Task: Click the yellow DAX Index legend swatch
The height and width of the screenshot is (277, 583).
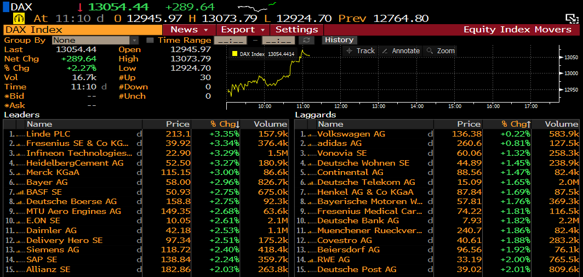Action: [x=235, y=54]
